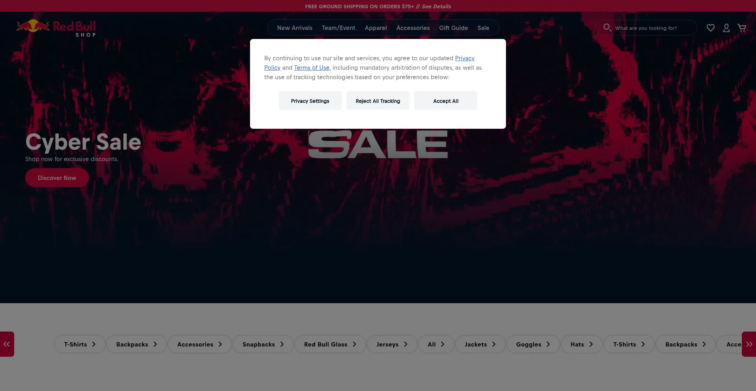Expand the Apparel navigation menu
The image size is (756, 391).
(376, 28)
